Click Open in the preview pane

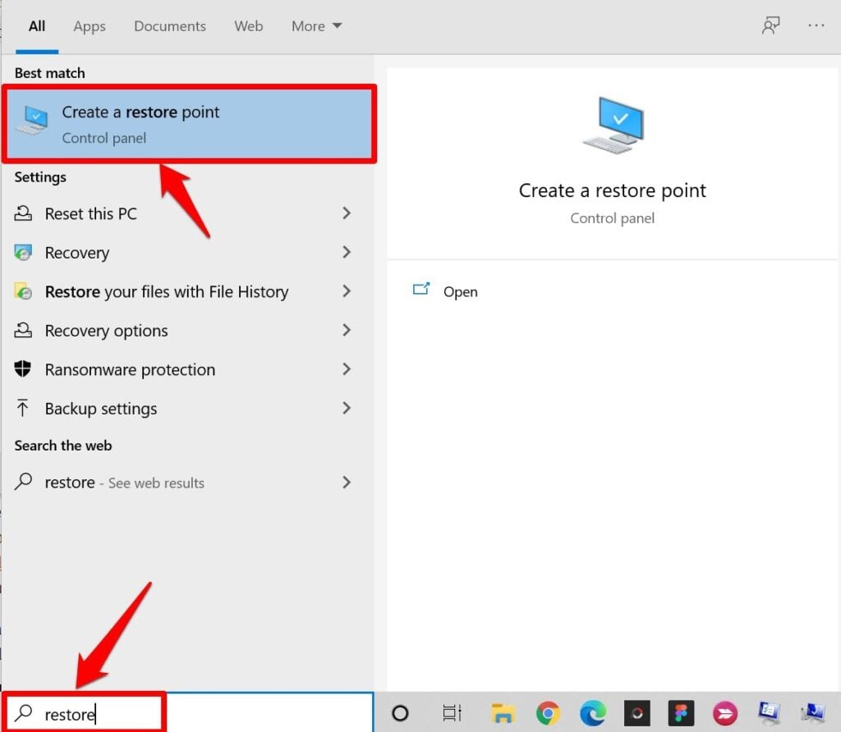click(x=460, y=292)
